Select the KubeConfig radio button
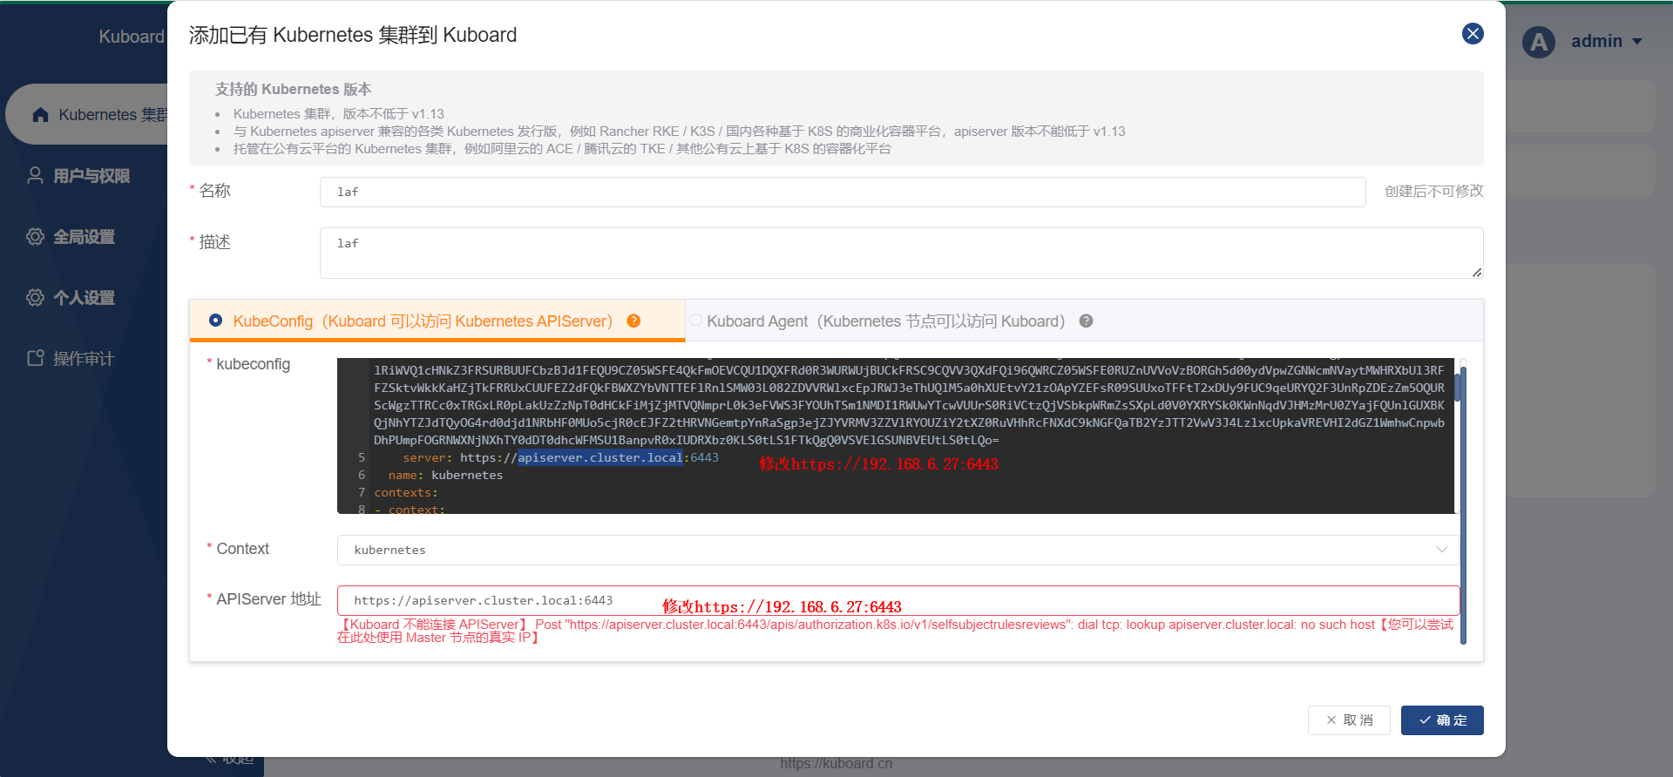This screenshot has width=1673, height=777. tap(215, 321)
